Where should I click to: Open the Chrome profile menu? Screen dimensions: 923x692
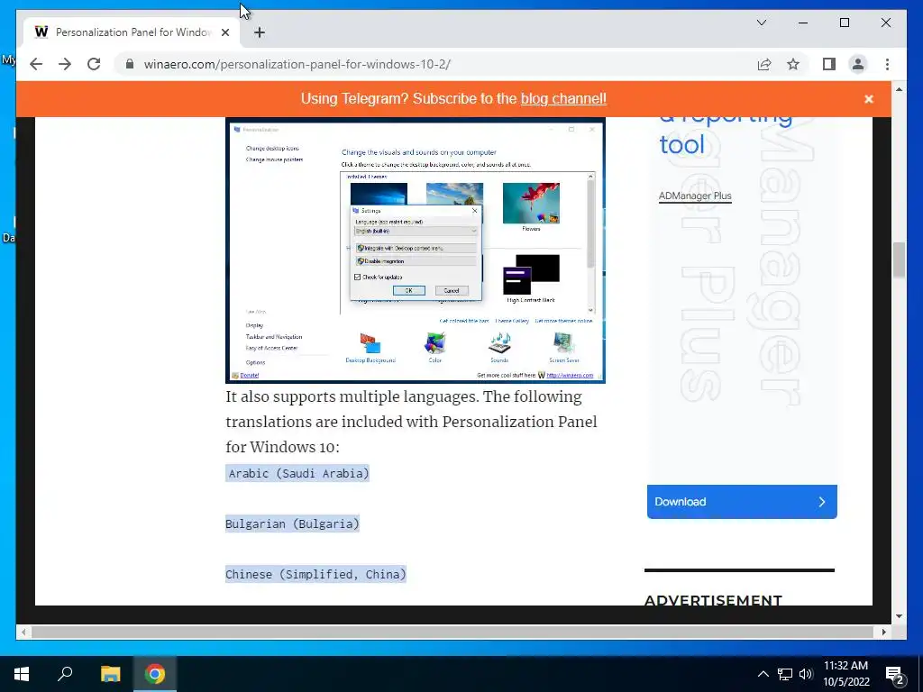858,64
